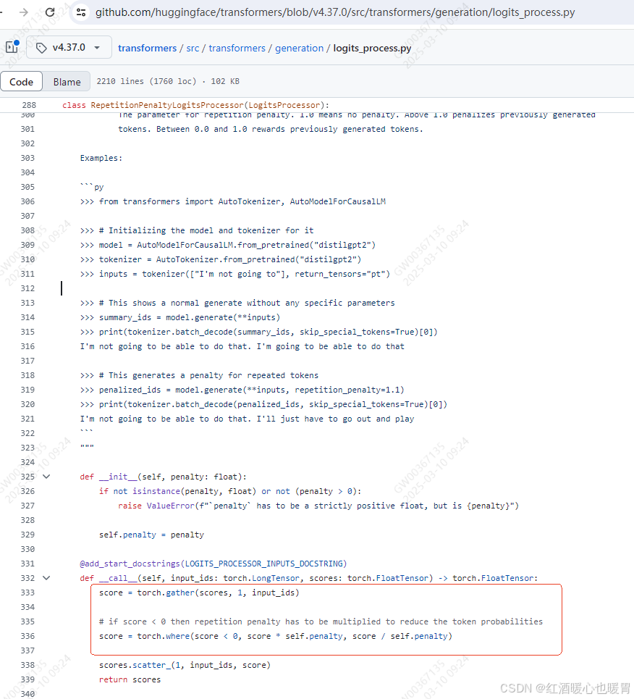Open the v4.37.0 tag dropdown
This screenshot has height=699, width=634.
pos(69,47)
